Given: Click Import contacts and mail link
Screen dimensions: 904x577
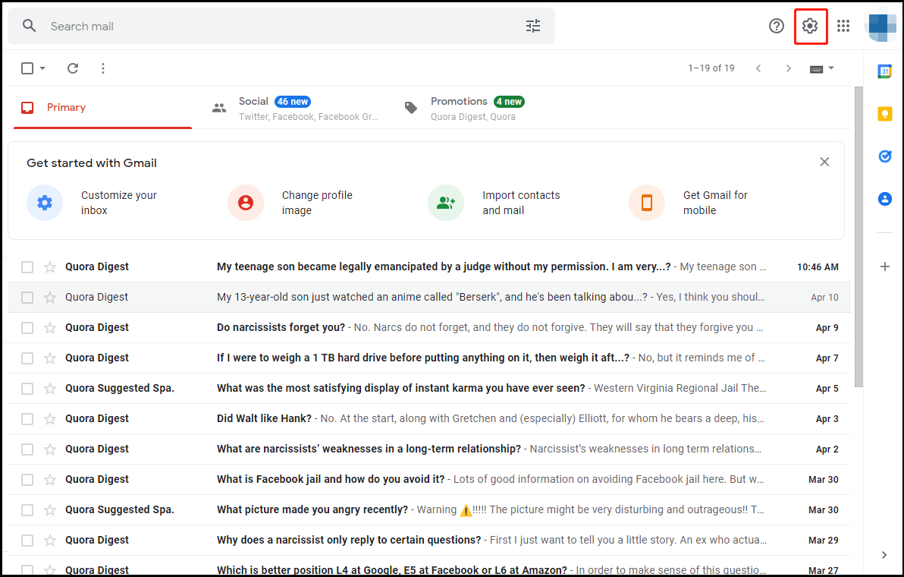Looking at the screenshot, I should click(521, 203).
